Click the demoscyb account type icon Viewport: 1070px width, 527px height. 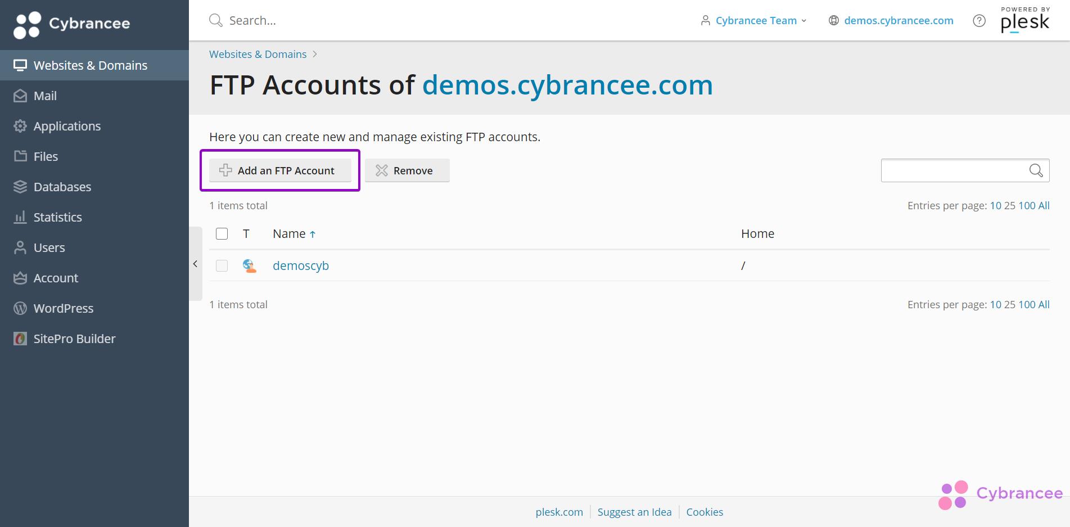click(250, 265)
